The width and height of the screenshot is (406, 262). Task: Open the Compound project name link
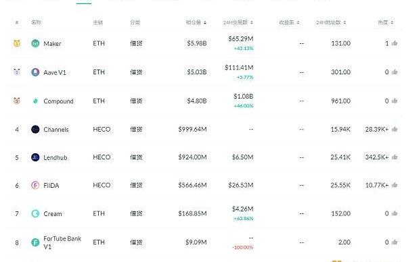58,101
